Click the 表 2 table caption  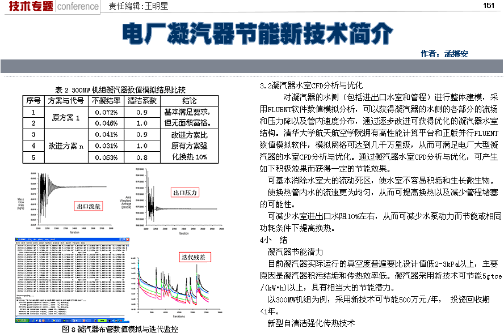click(120, 90)
